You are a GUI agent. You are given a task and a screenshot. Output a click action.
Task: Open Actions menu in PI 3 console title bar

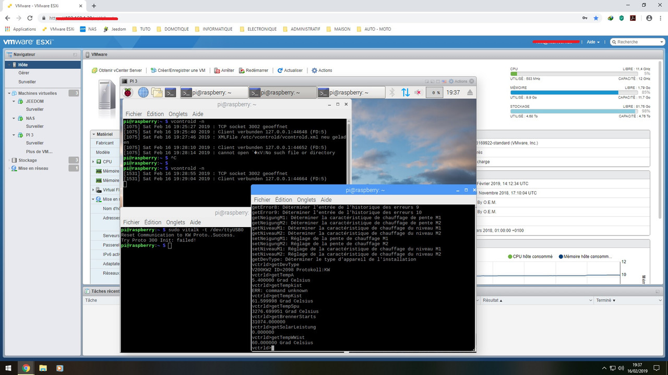point(458,81)
